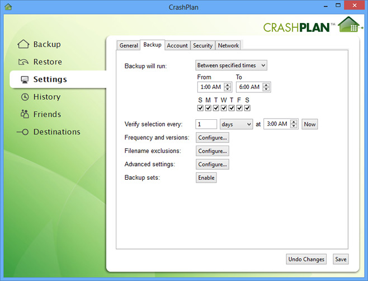Select the Backup settings tab

152,45
